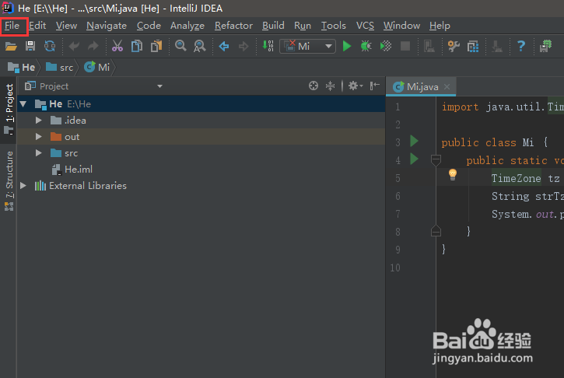Click the Synchronize toolbar icon
Viewport: 564px width, 378px height.
pos(50,46)
